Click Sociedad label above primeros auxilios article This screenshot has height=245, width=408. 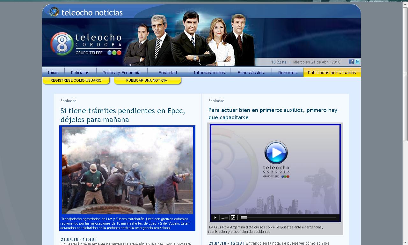[x=216, y=101]
